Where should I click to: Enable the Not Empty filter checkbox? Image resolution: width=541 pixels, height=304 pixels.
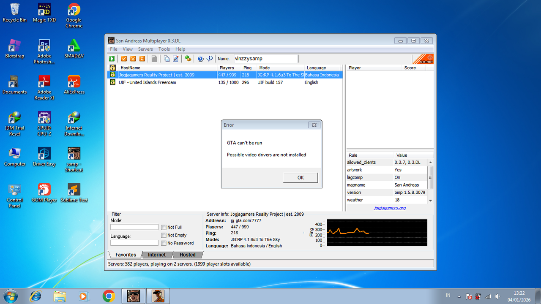tap(164, 235)
